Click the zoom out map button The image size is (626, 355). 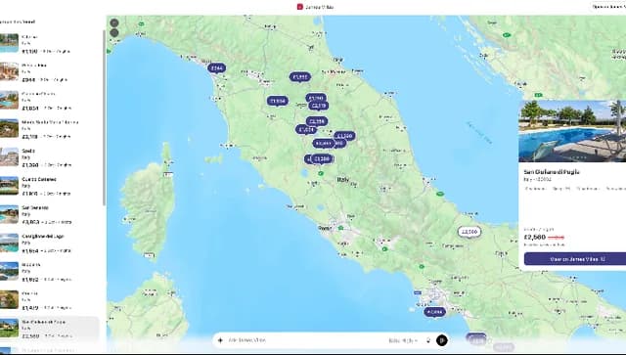pos(114,32)
